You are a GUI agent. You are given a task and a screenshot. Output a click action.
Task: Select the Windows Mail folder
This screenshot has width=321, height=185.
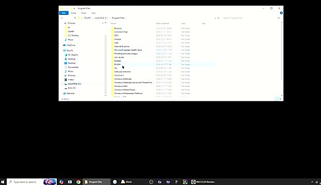121,86
